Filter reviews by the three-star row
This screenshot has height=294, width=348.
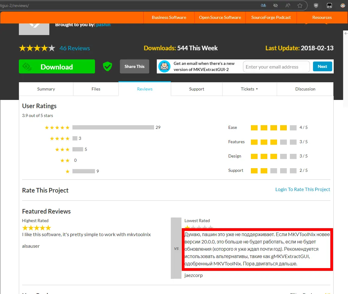point(71,149)
